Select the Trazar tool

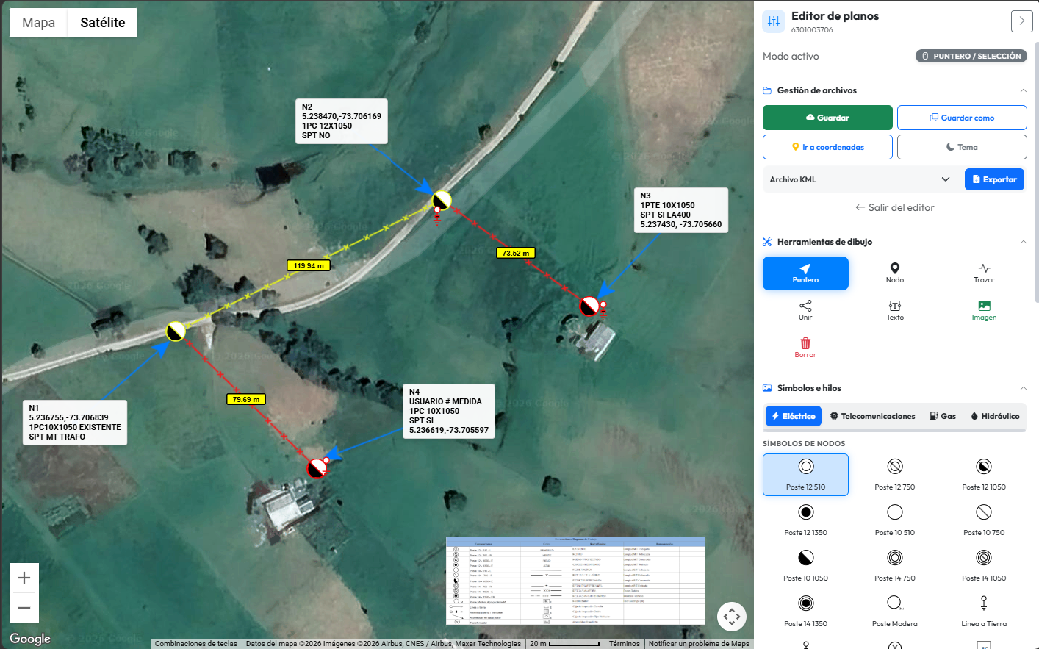tap(984, 273)
